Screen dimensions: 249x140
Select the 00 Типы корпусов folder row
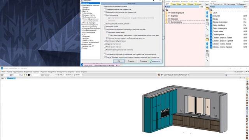point(185,13)
